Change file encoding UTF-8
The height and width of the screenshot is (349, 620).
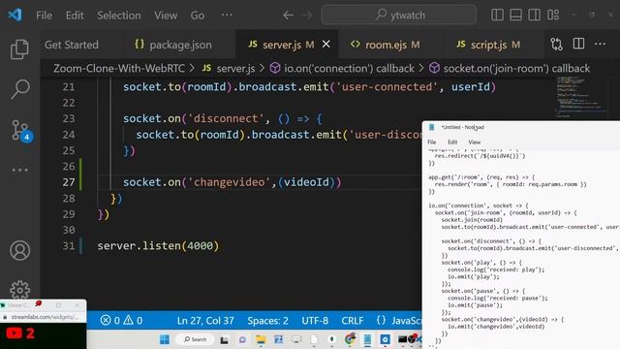315,320
